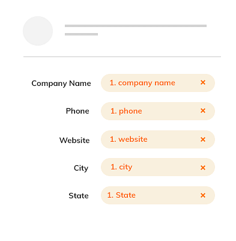Remove the company name mapping with its X icon
Screen dimensions: 236x241
[x=203, y=82]
